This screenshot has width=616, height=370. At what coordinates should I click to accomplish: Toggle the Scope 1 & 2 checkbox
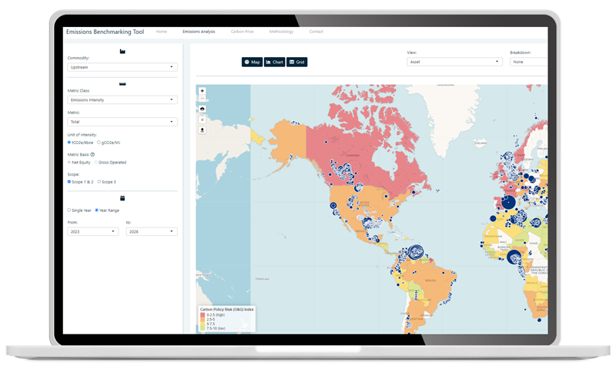pyautogui.click(x=70, y=182)
